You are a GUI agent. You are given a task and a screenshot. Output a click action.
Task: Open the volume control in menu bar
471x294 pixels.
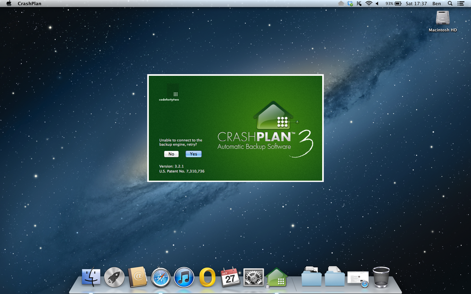pyautogui.click(x=377, y=4)
